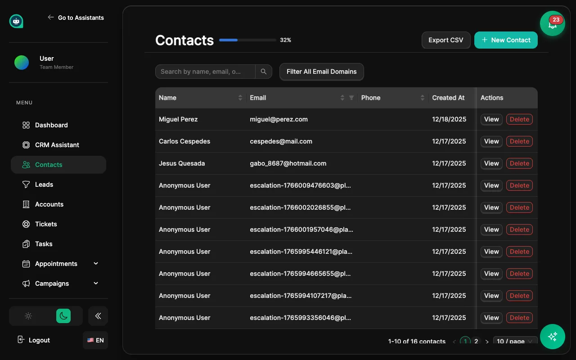Sort by Email column arrows

[342, 98]
